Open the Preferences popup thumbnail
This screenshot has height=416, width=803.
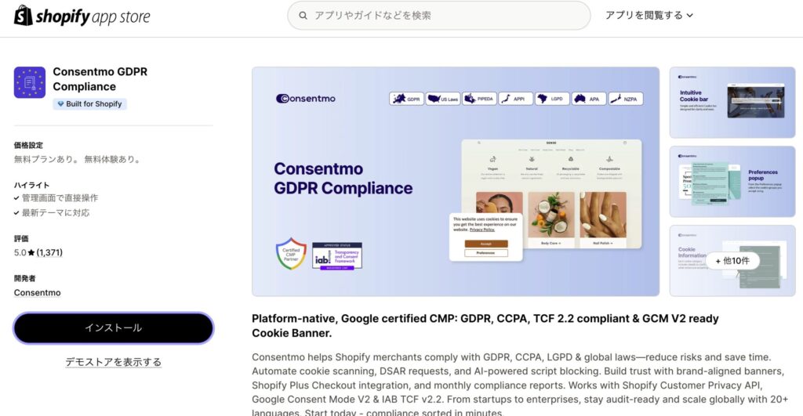click(732, 182)
